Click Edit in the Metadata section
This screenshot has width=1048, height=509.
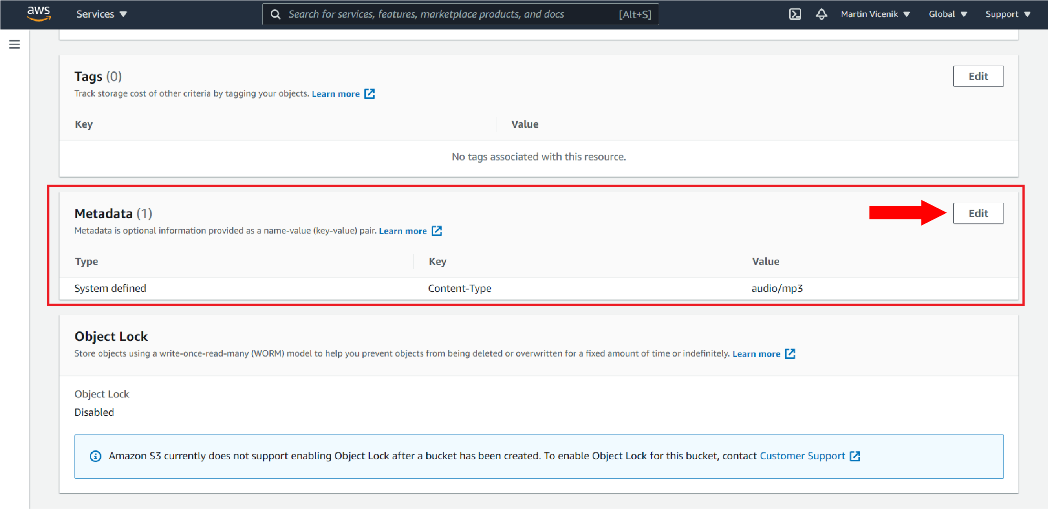coord(978,213)
